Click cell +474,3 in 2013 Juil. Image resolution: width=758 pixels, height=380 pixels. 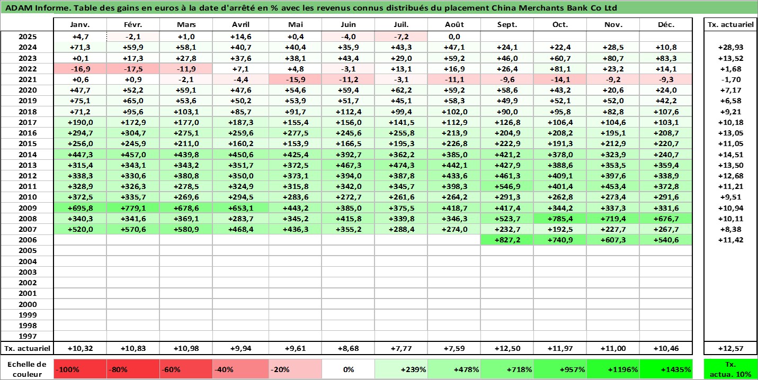[x=401, y=165]
